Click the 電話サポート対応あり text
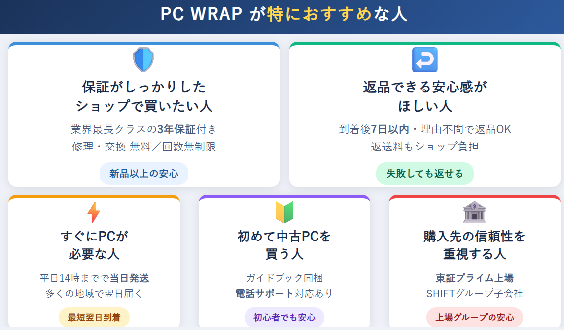The height and width of the screenshot is (330, 564). point(284,294)
